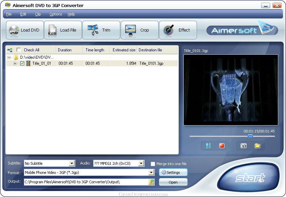This screenshot has width=286, height=197.
Task: Click the tree view icon beside Check All
Action: pyautogui.click(x=10, y=50)
